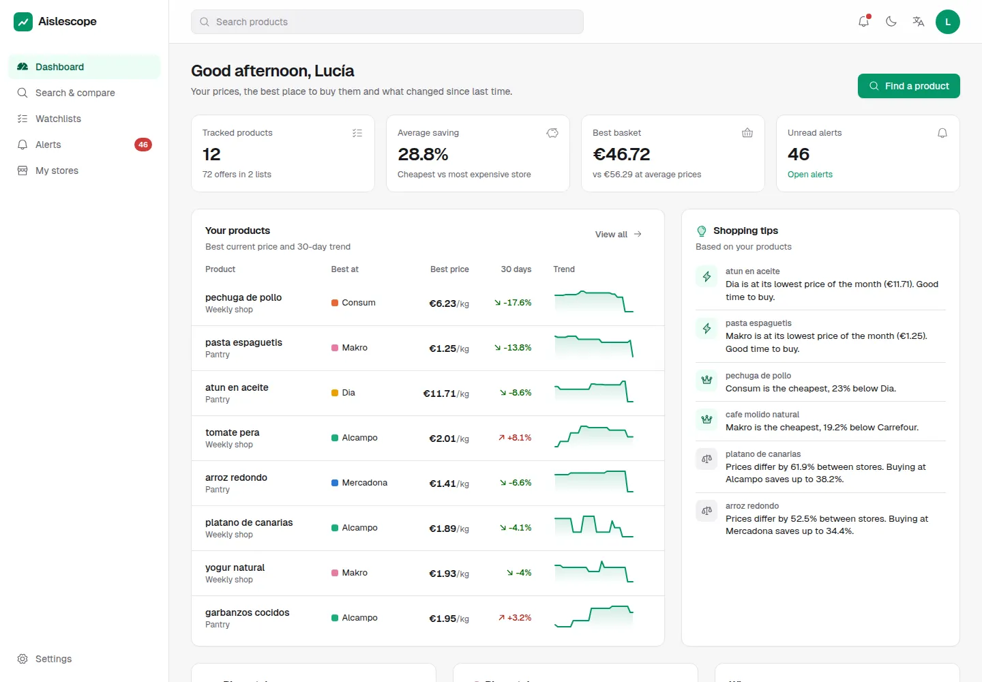The height and width of the screenshot is (682, 982).
Task: Open the notifications bell in the header
Action: 864,22
